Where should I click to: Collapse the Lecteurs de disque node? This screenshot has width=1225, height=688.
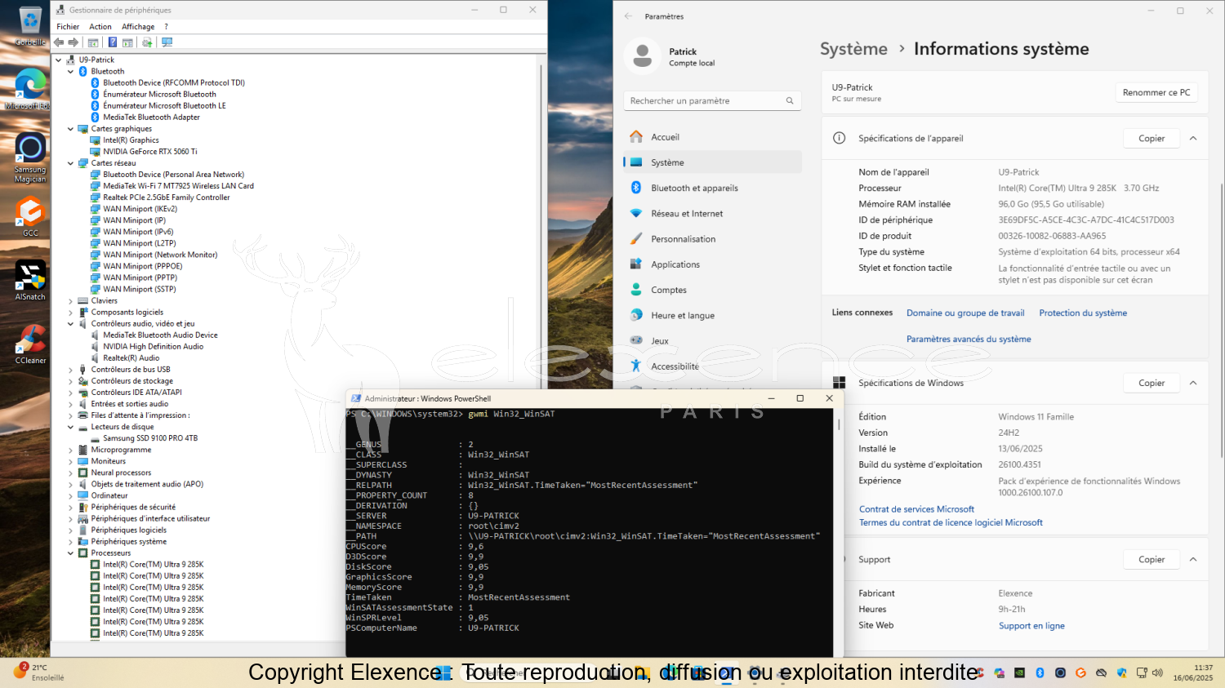click(70, 427)
